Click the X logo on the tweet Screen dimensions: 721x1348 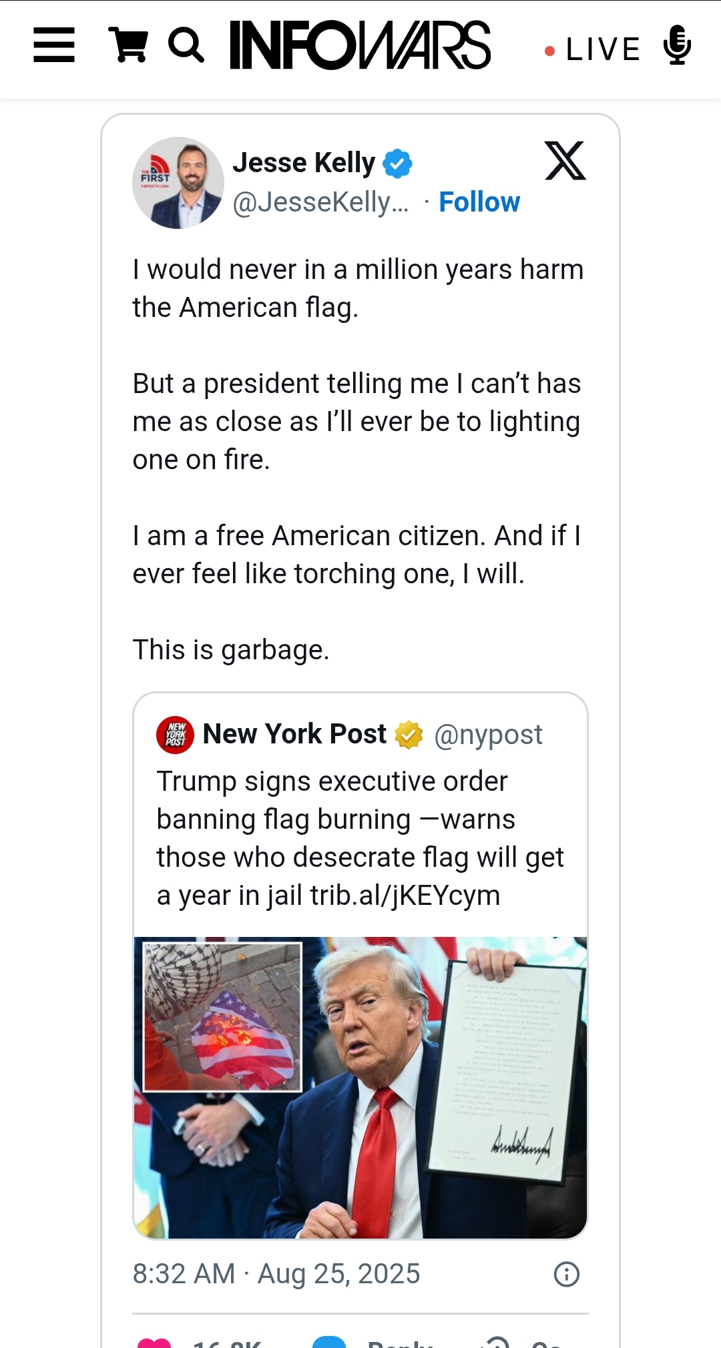tap(565, 161)
